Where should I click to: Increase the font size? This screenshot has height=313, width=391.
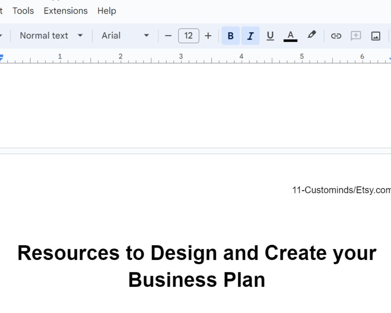tap(208, 36)
